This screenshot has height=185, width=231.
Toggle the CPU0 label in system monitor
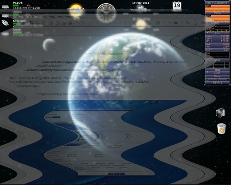(x=217, y=13)
